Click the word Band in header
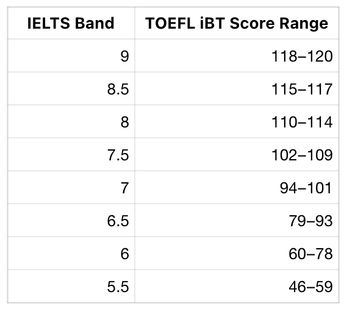 (x=95, y=23)
